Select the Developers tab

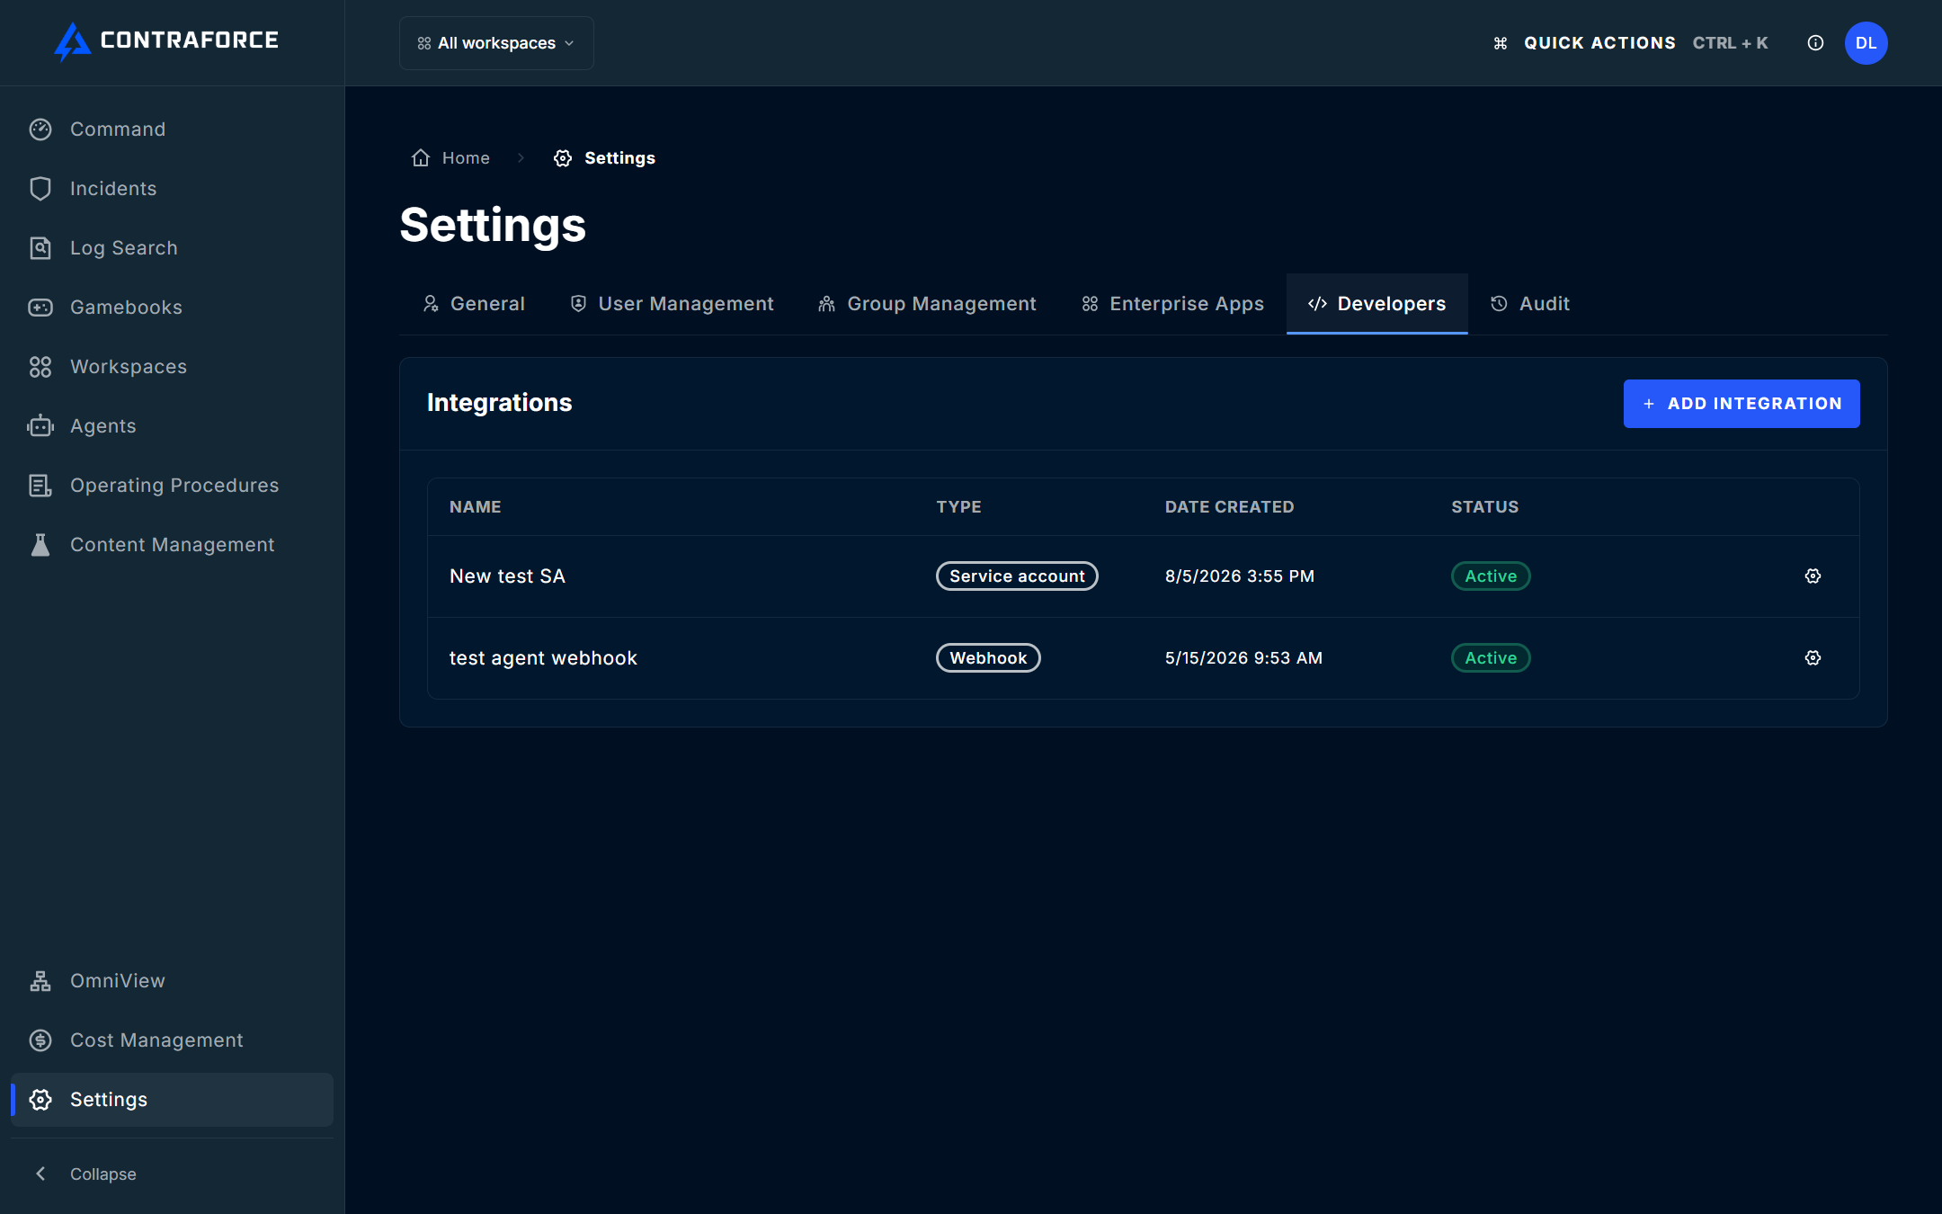(1377, 304)
